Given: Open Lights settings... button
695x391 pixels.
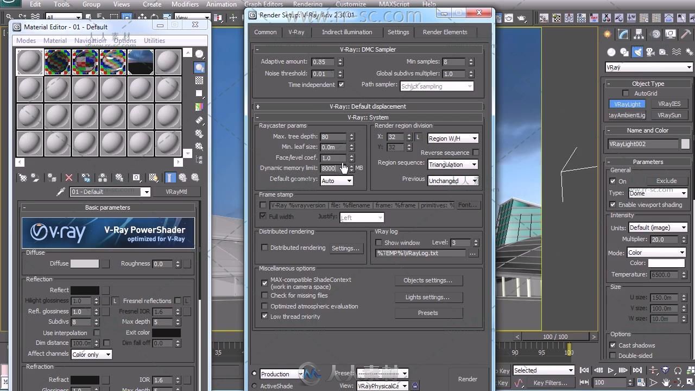Looking at the screenshot, I should click(x=428, y=298).
